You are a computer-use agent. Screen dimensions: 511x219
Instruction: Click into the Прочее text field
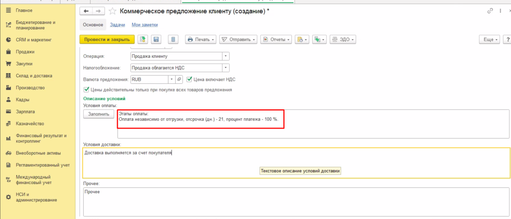(x=296, y=202)
